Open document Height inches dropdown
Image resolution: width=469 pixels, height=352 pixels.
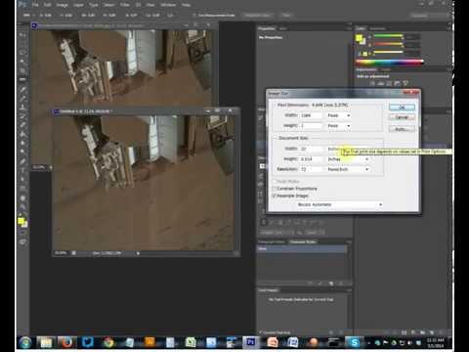pyautogui.click(x=348, y=159)
